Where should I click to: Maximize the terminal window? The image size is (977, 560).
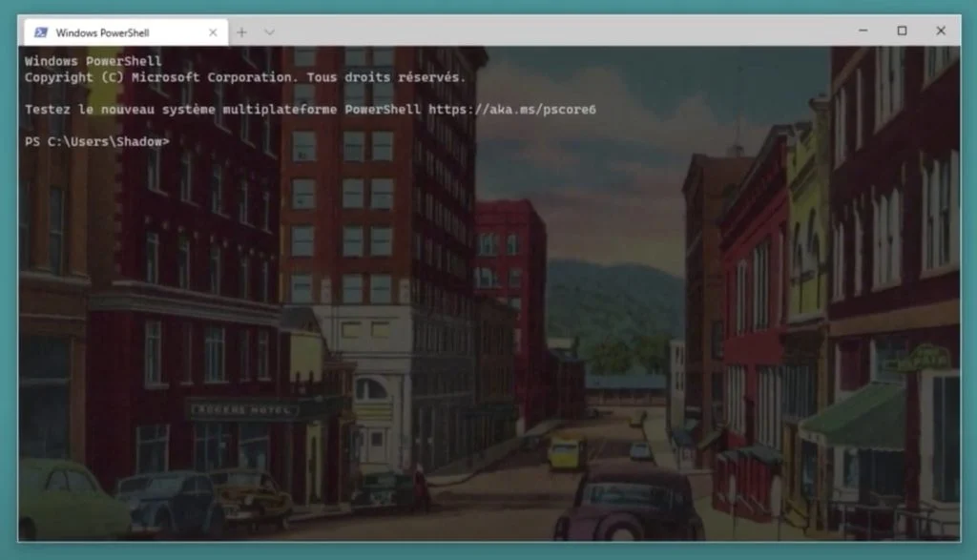(x=902, y=31)
